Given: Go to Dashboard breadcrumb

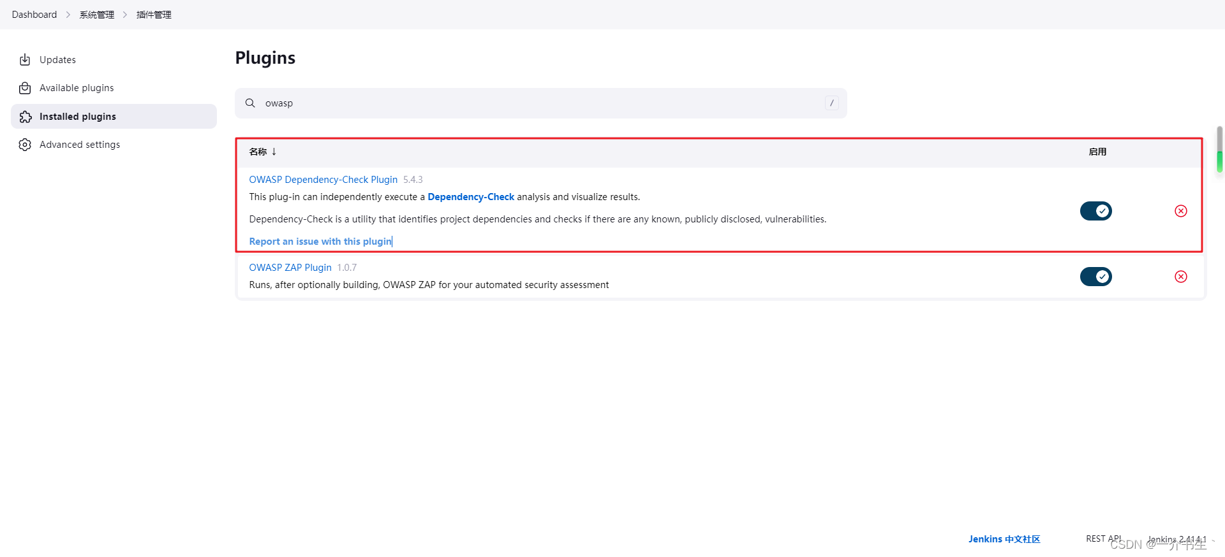Looking at the screenshot, I should click(34, 15).
